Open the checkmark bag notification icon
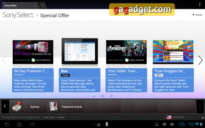Image resolution: width=205 pixels, height=128 pixels. (164, 124)
